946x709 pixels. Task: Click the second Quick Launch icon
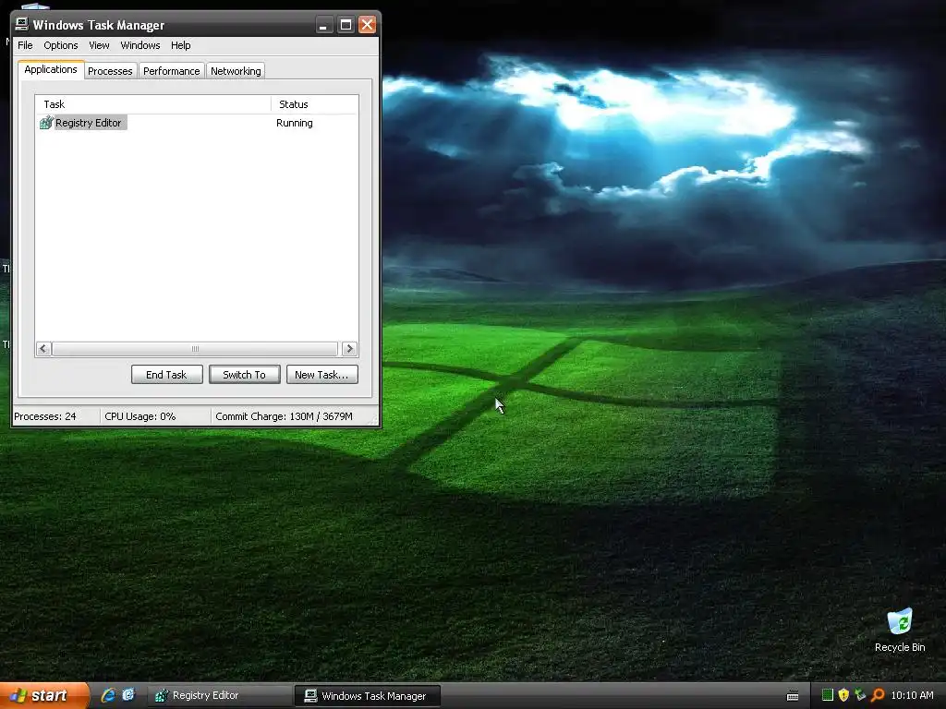128,695
